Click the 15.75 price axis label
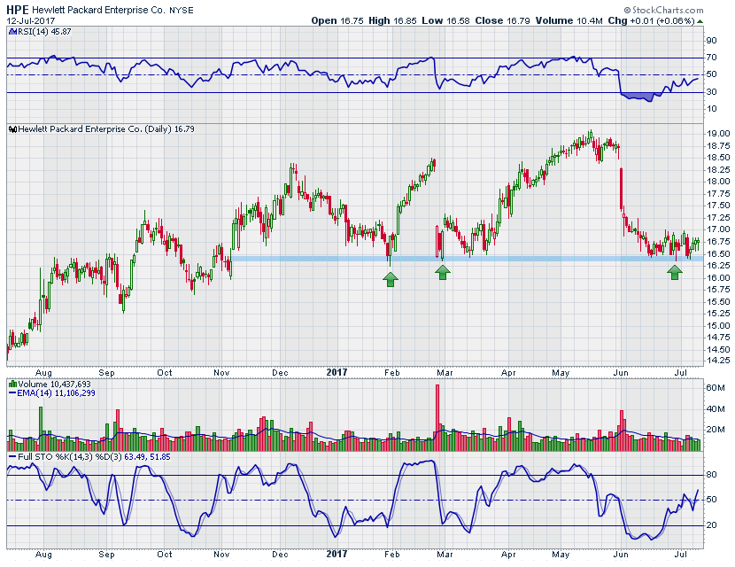The height and width of the screenshot is (567, 735). point(718,290)
